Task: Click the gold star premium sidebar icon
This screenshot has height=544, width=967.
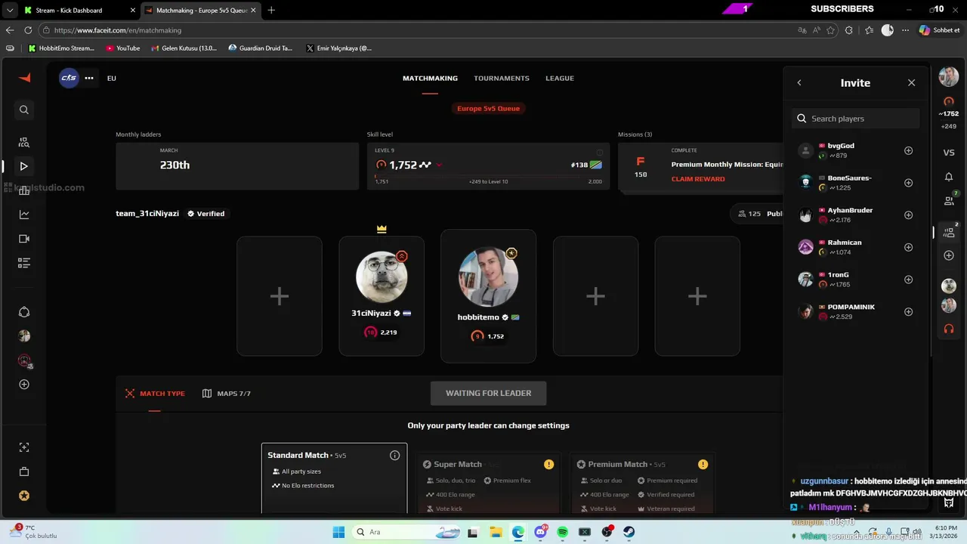Action: click(24, 496)
